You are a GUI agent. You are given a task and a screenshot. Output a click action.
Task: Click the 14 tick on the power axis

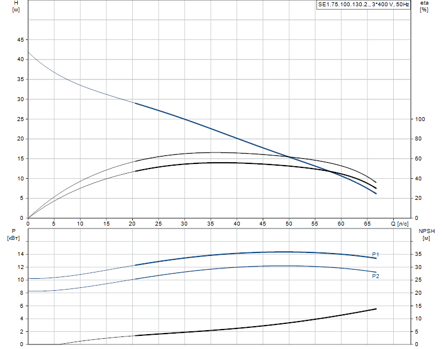21,254
